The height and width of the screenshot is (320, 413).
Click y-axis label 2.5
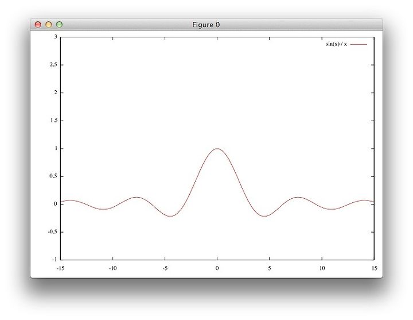(53, 65)
